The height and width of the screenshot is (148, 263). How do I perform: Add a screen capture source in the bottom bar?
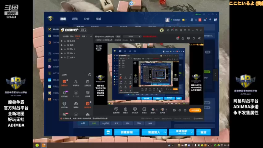(116, 111)
